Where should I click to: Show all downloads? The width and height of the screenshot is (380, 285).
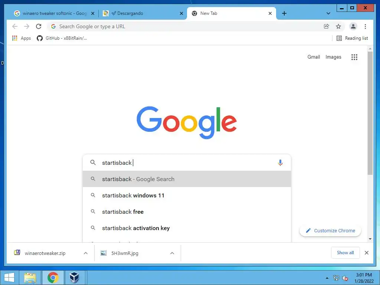[345, 253]
